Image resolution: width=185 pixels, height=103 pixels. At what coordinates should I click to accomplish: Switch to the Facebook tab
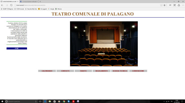pos(29,1)
